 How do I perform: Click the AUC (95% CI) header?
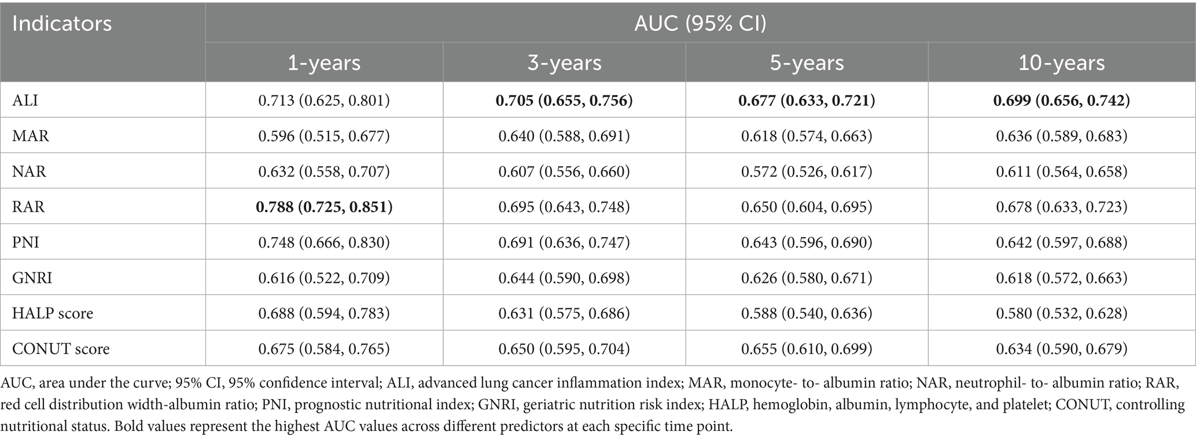pyautogui.click(x=700, y=23)
